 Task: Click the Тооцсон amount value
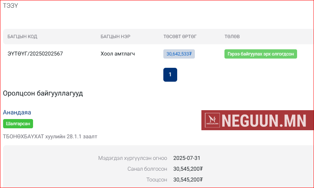(188, 180)
